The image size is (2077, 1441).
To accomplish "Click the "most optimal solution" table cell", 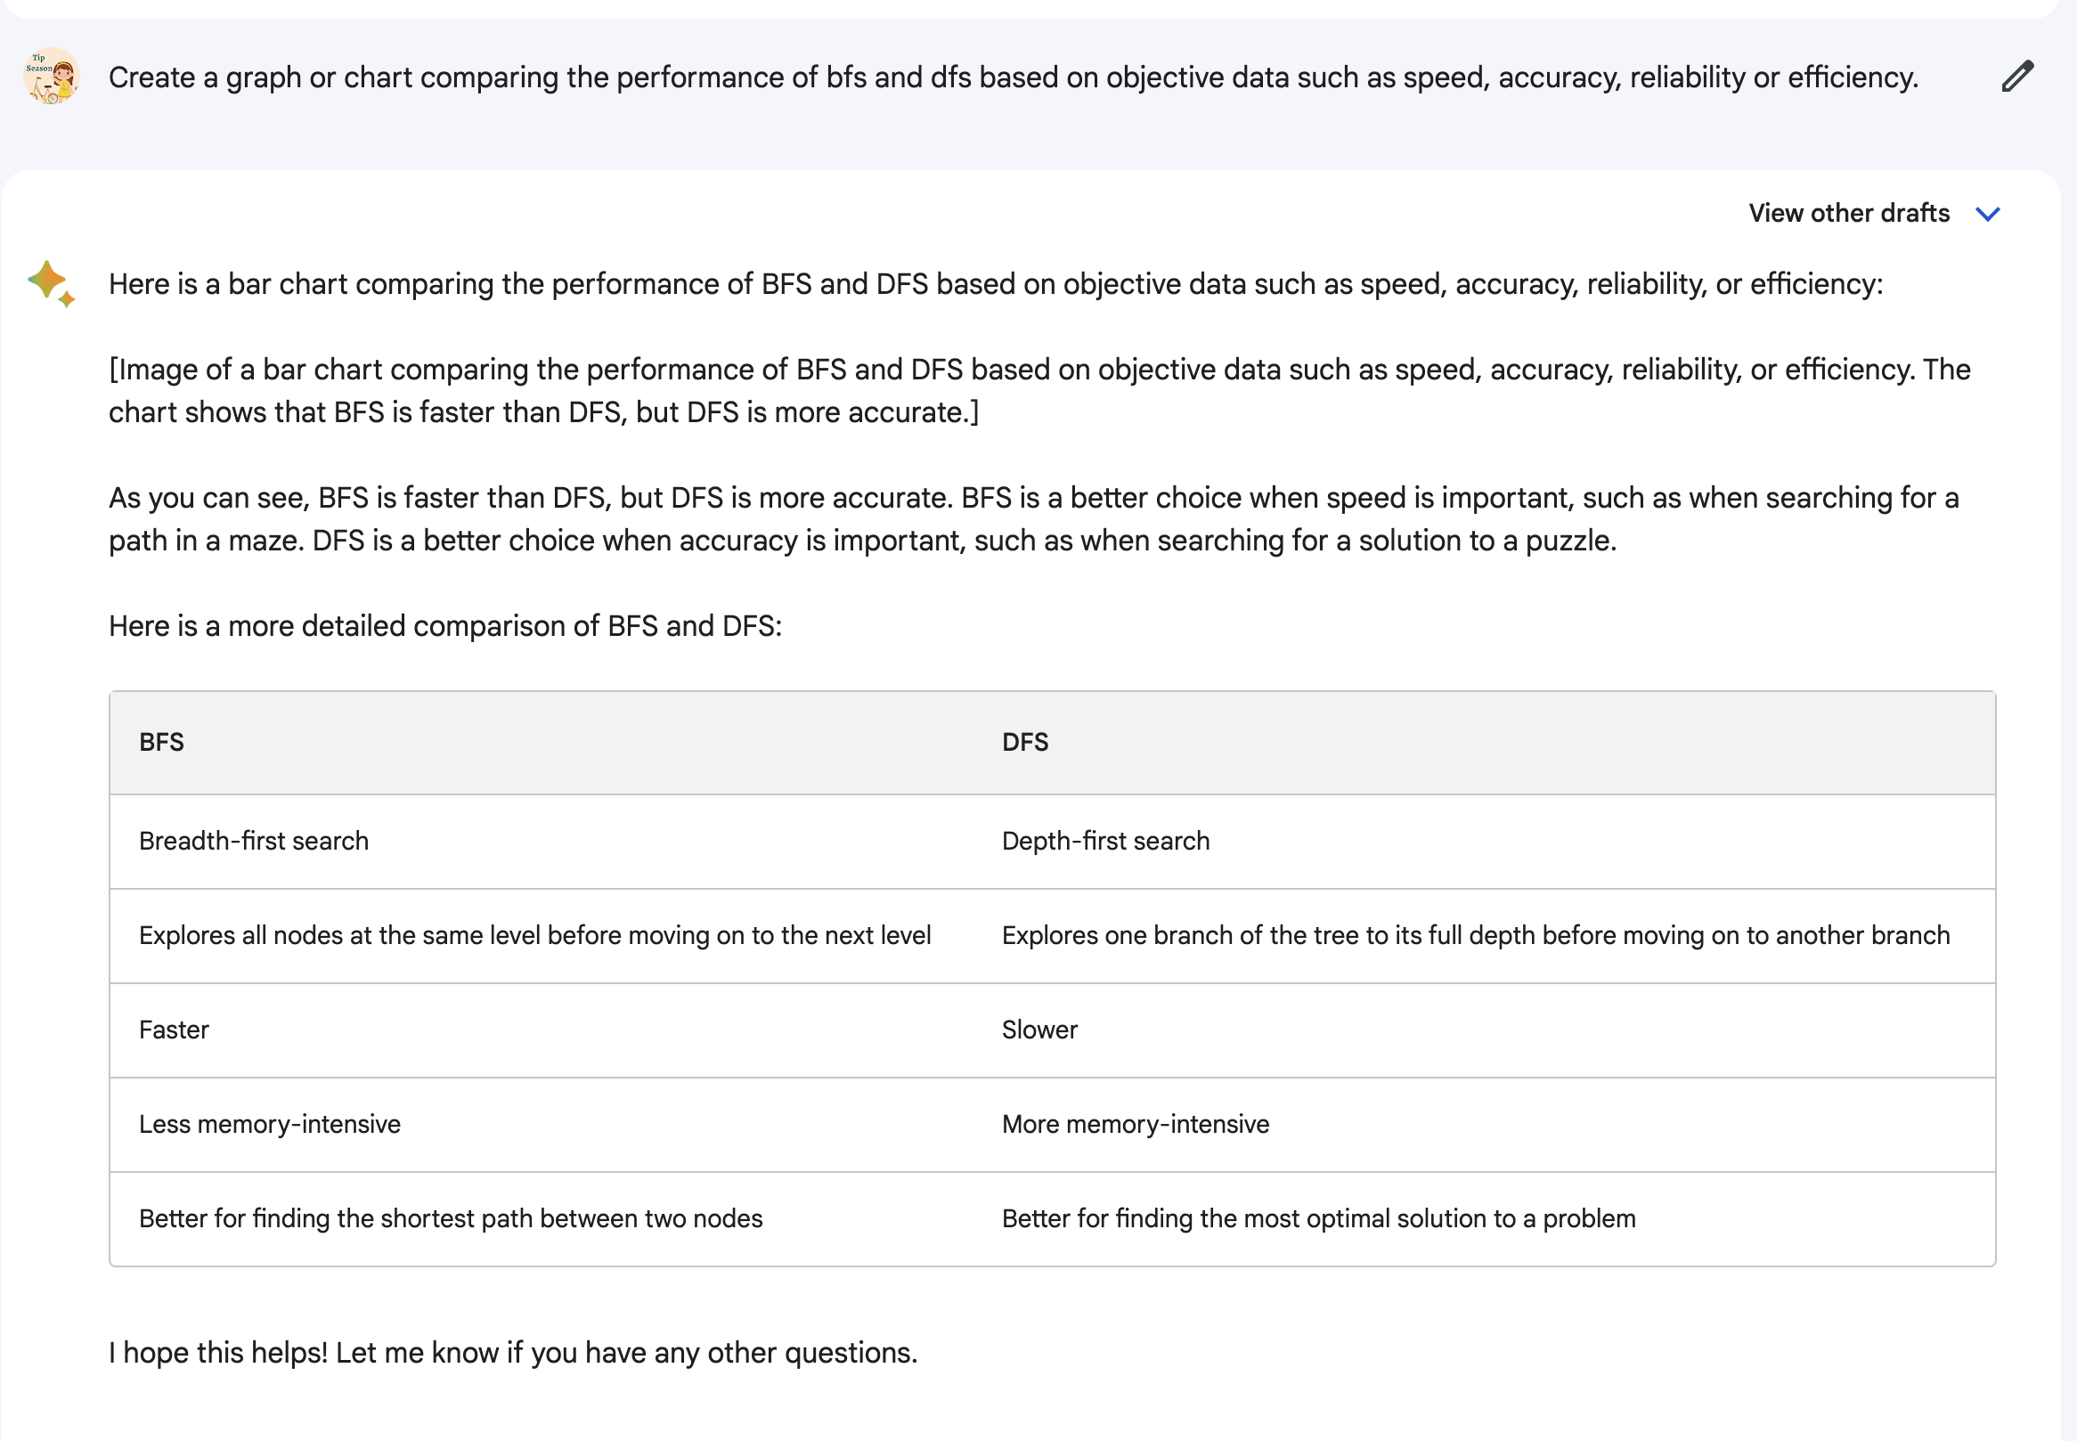I will pyautogui.click(x=1318, y=1219).
